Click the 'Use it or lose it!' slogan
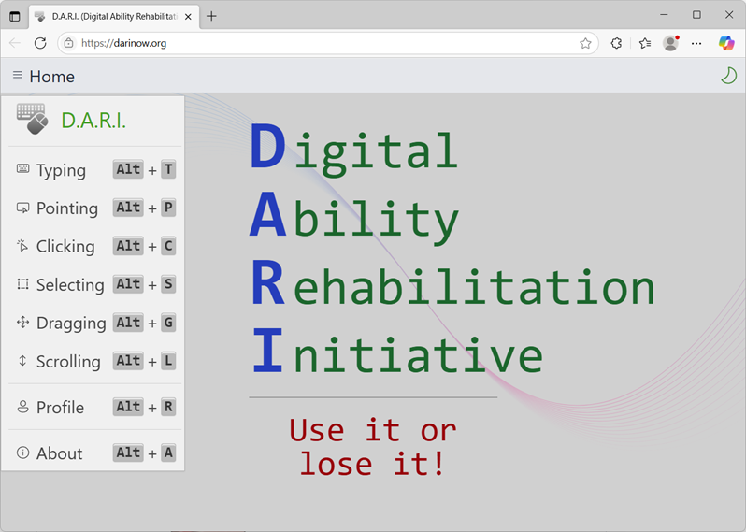The width and height of the screenshot is (746, 532). [372, 447]
